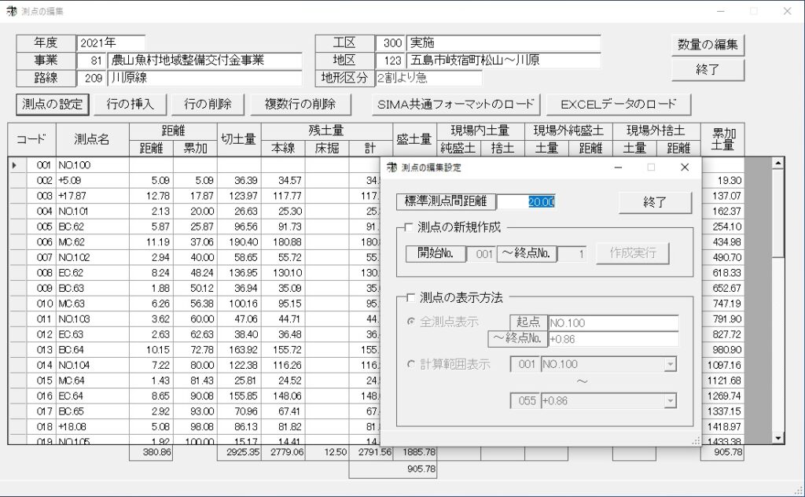Click the EXCELデータのロード button
Viewport: 805px width, 497px height.
click(x=619, y=105)
